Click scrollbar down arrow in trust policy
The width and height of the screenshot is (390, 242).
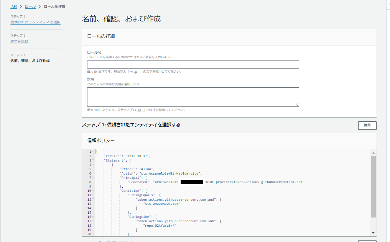373,232
